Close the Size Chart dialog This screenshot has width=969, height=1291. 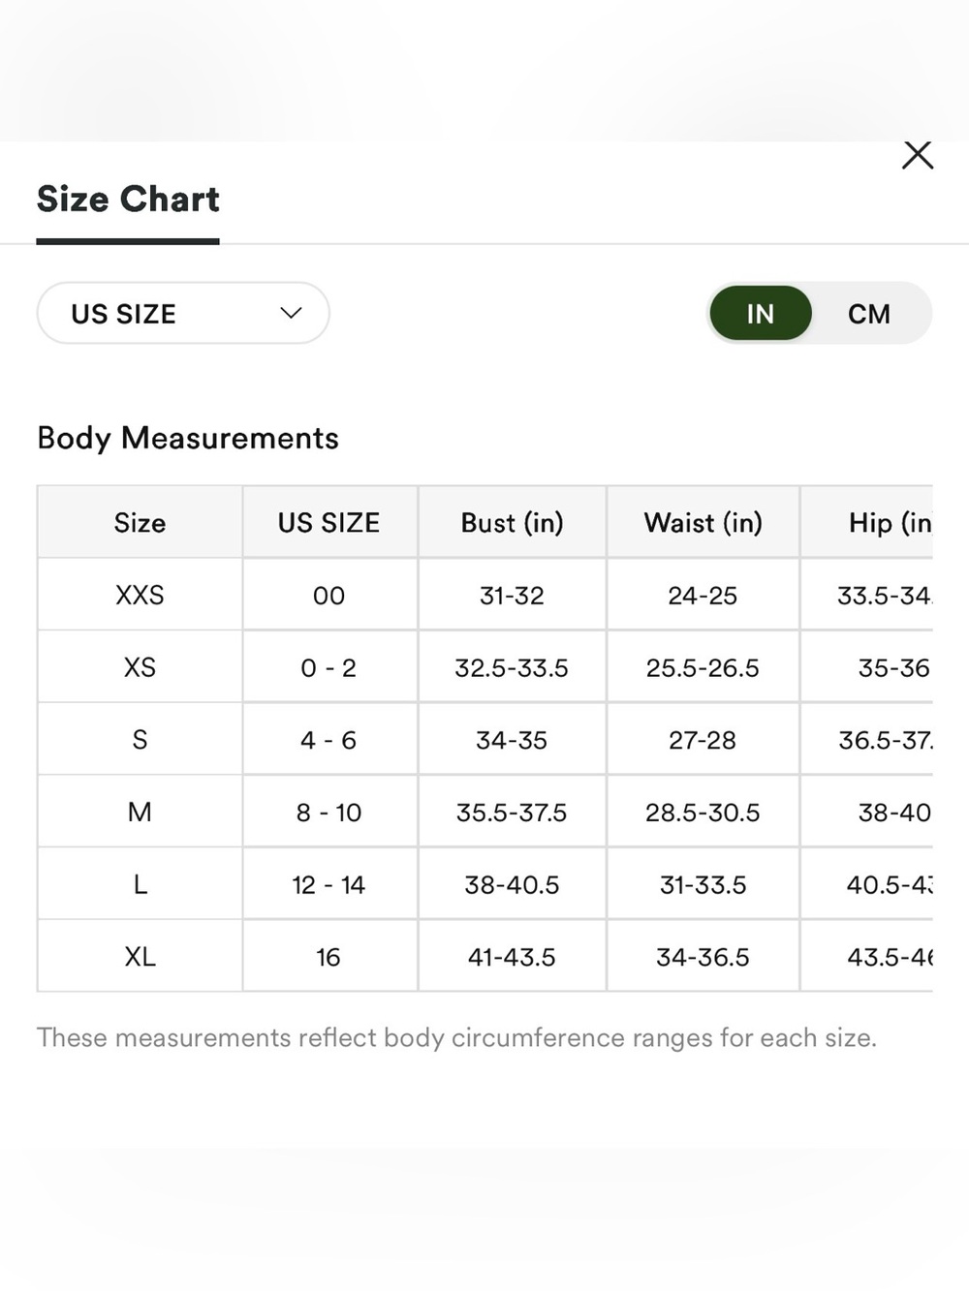[917, 155]
